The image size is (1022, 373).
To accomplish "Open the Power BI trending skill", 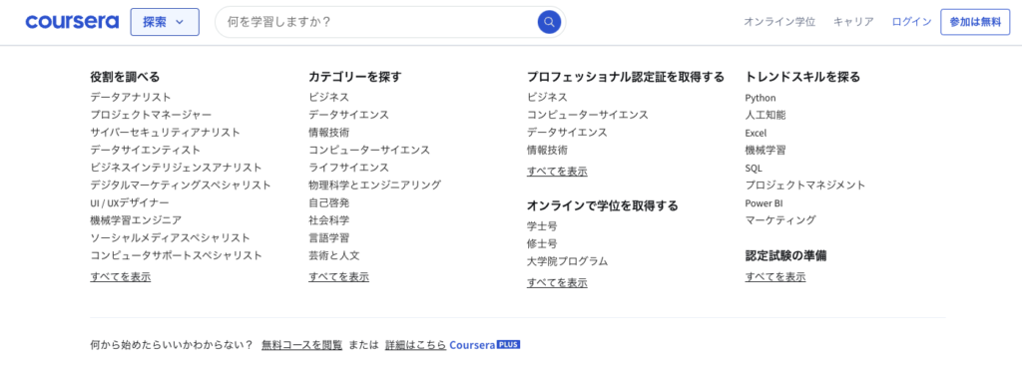I will click(764, 203).
